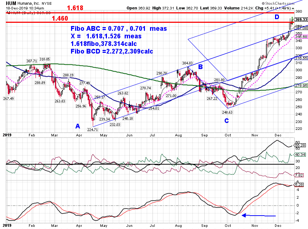Select the 278.95 moving average price tag
Viewport: 308px width, 229px height.
point(301,85)
